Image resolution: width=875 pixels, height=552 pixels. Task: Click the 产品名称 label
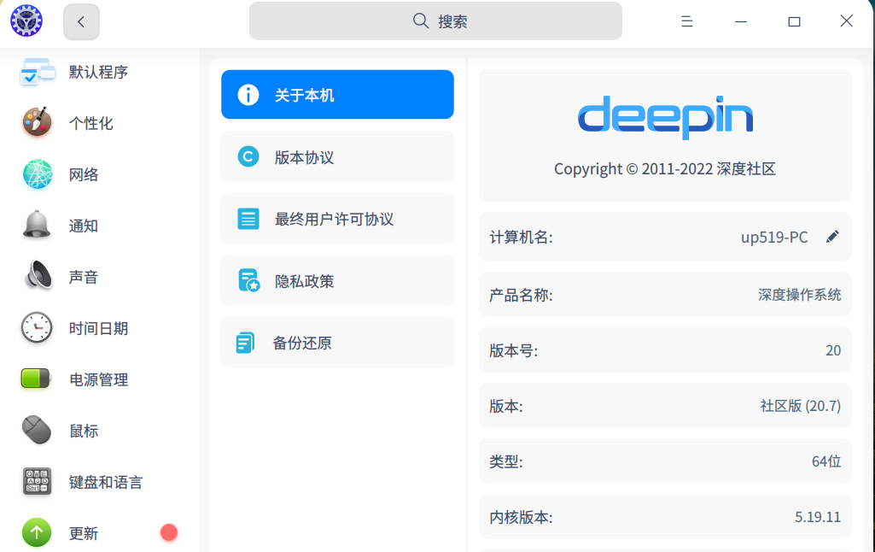click(x=522, y=295)
